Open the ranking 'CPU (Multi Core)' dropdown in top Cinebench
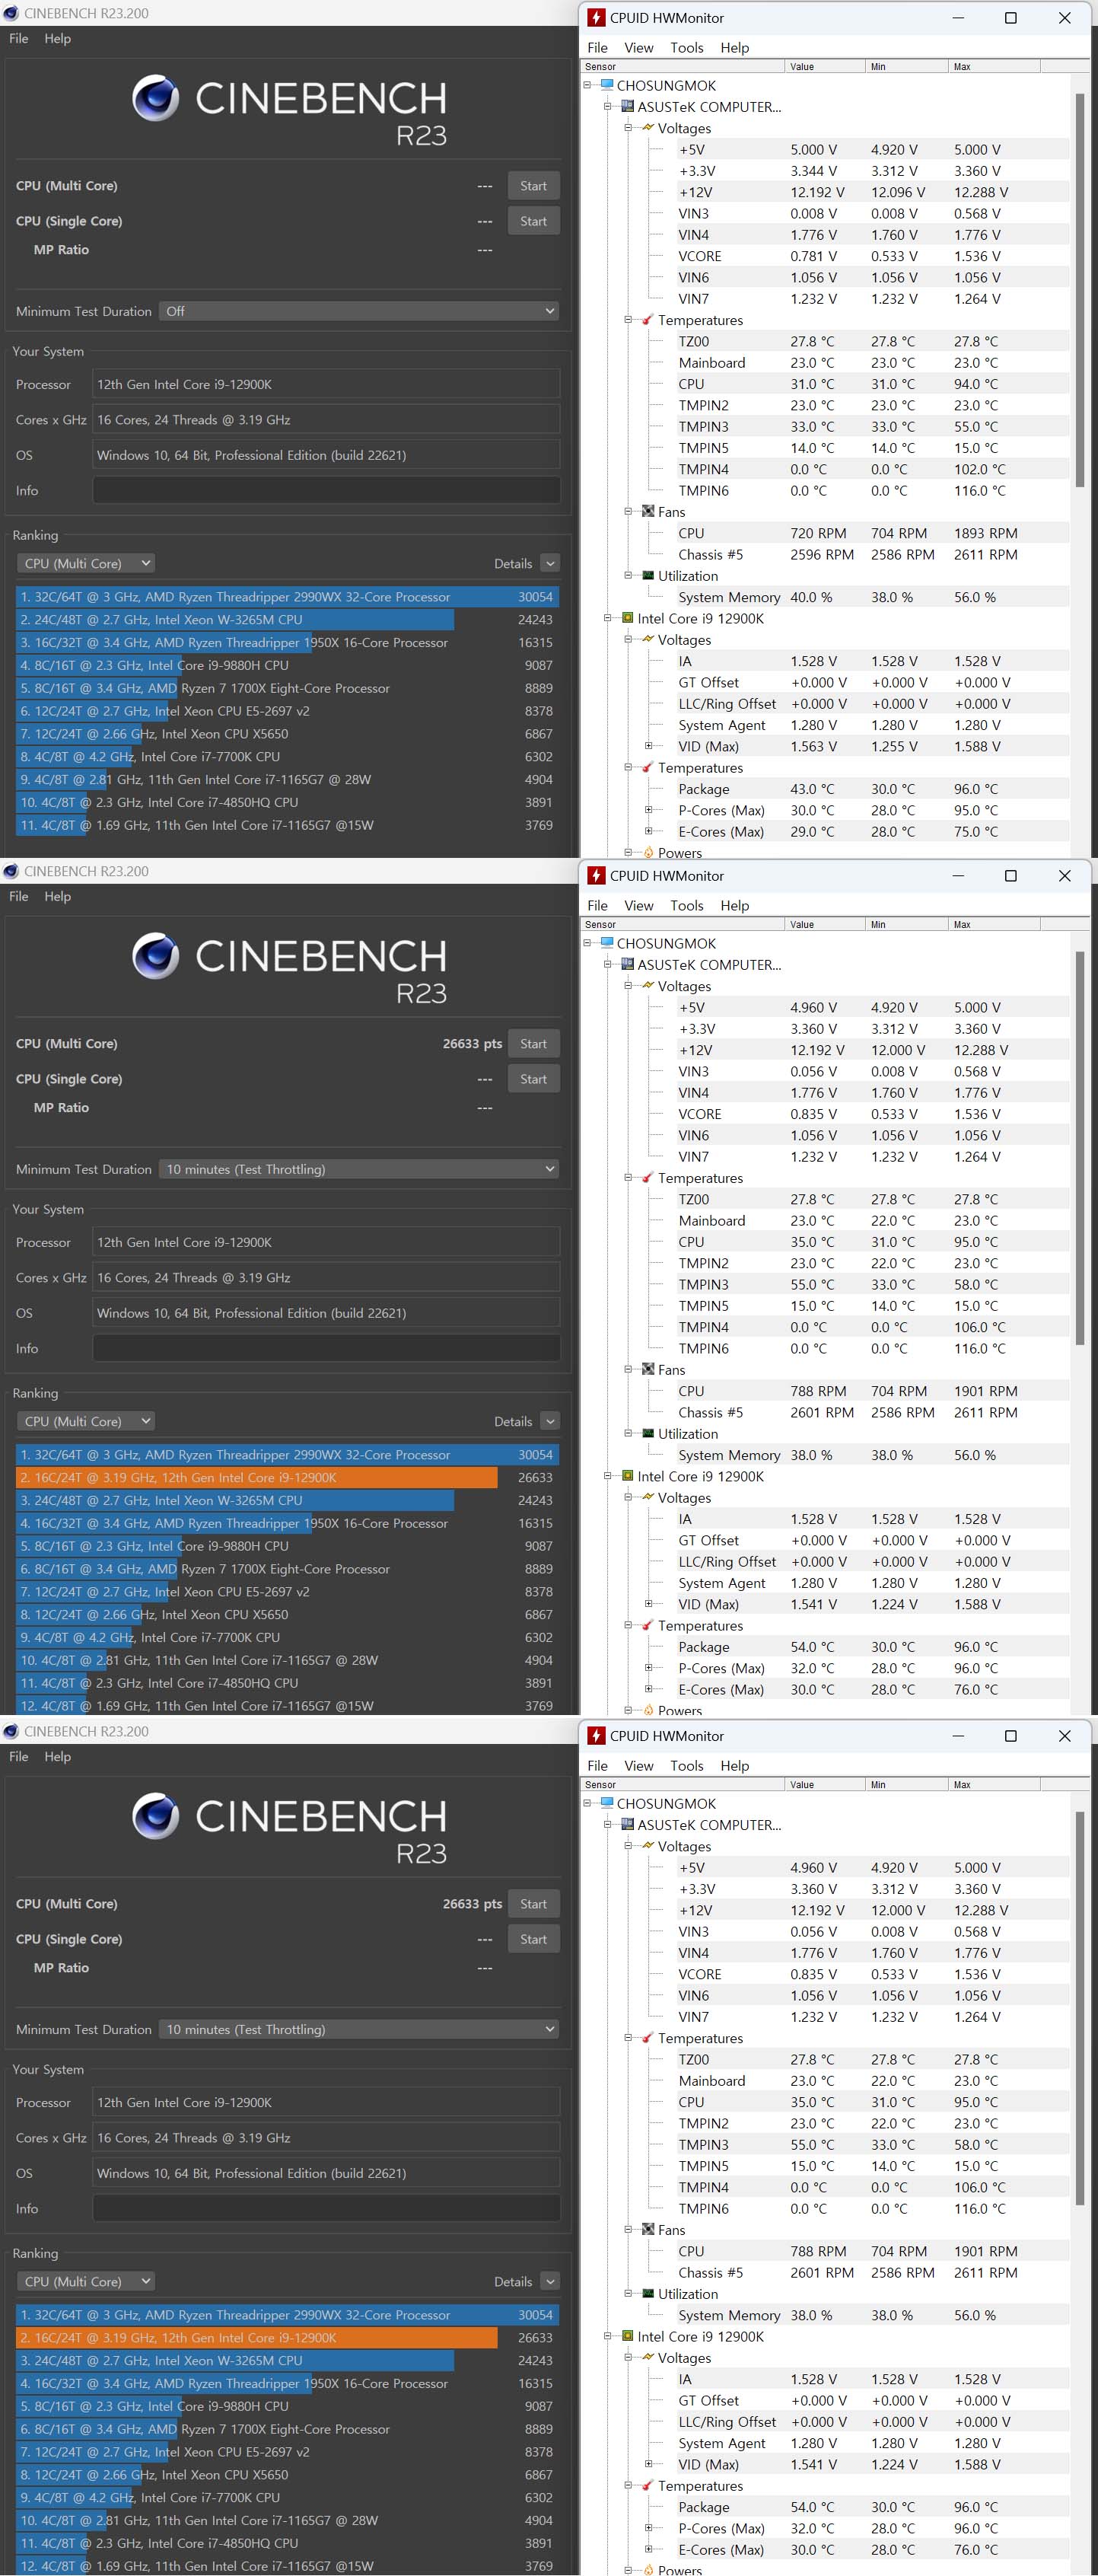The image size is (1098, 2576). click(x=86, y=563)
